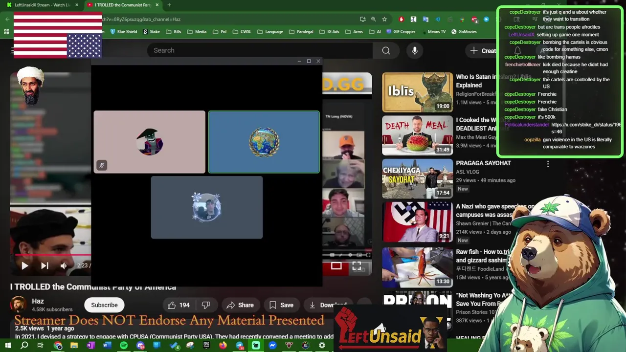
Task: Expand the Language bookmarks folder
Action: coord(270,32)
